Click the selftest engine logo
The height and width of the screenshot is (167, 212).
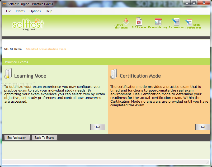[x=28, y=25]
